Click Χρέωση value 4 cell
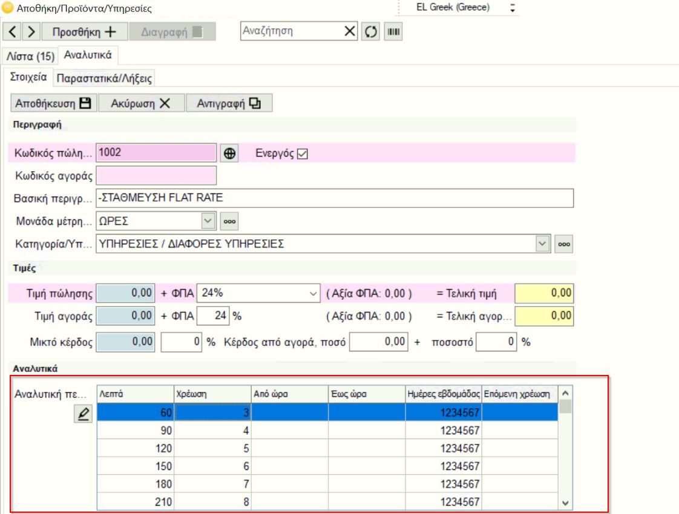 212,431
